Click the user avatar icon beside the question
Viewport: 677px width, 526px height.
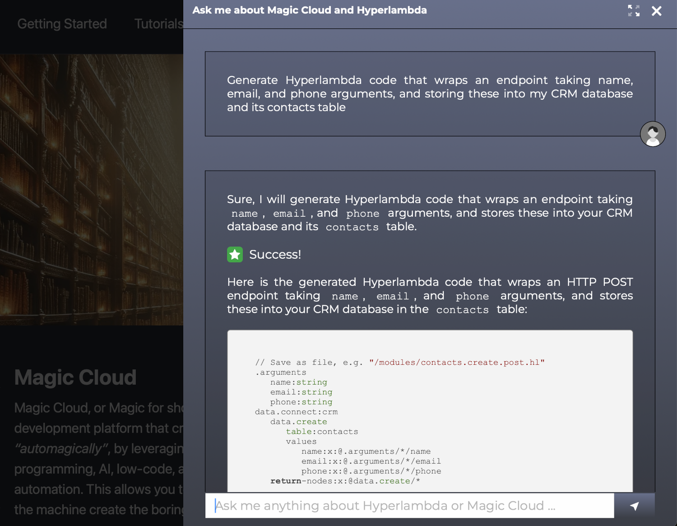click(653, 134)
